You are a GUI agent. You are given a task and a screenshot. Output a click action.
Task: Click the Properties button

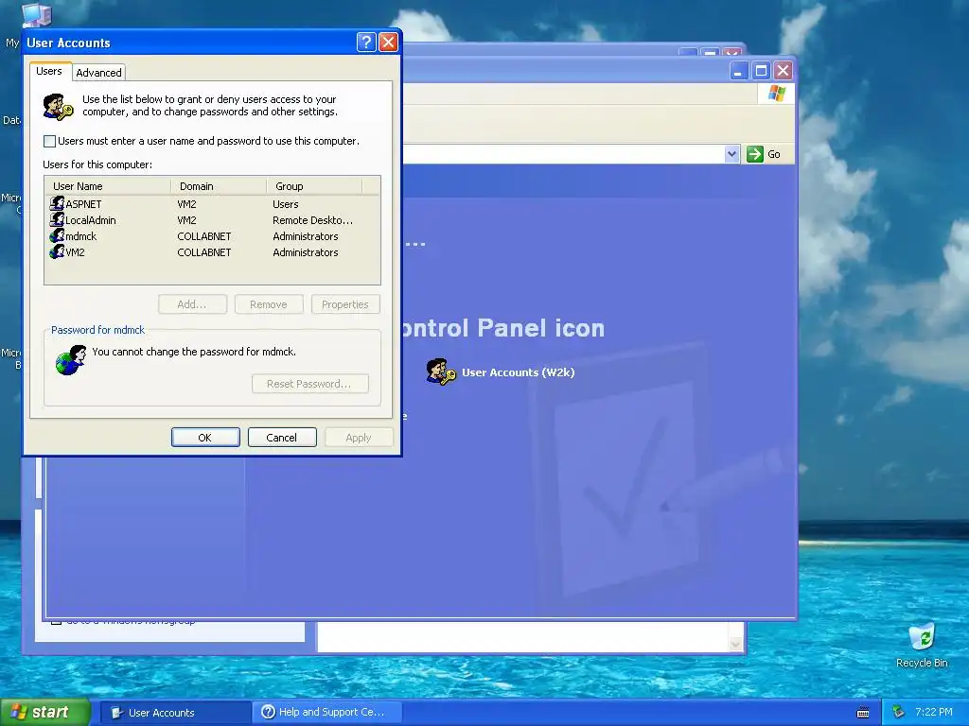pyautogui.click(x=345, y=304)
